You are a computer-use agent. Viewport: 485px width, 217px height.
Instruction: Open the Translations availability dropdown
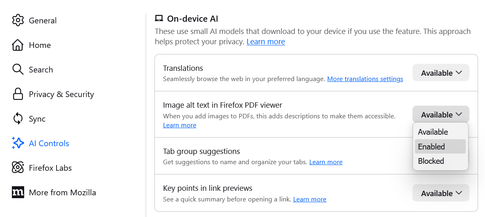[441, 73]
